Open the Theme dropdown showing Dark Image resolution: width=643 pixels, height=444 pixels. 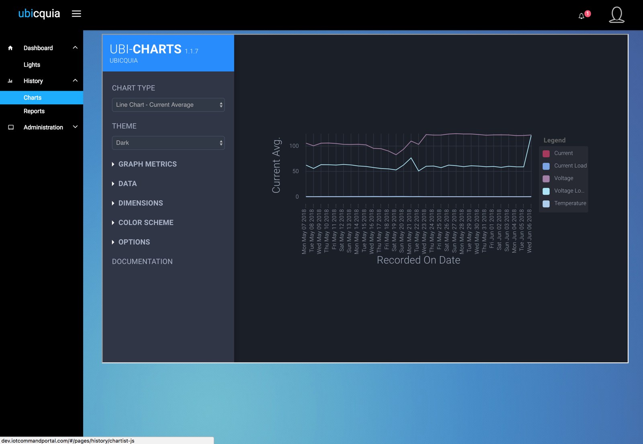pyautogui.click(x=168, y=143)
